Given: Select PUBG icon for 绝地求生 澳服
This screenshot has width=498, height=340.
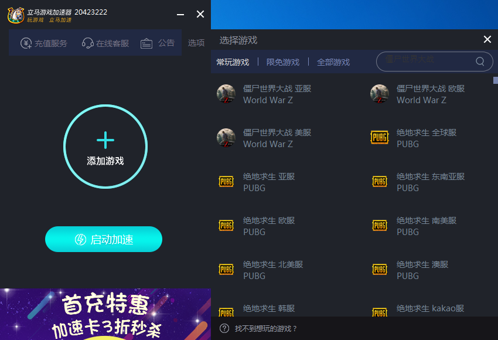Looking at the screenshot, I should 380,269.
